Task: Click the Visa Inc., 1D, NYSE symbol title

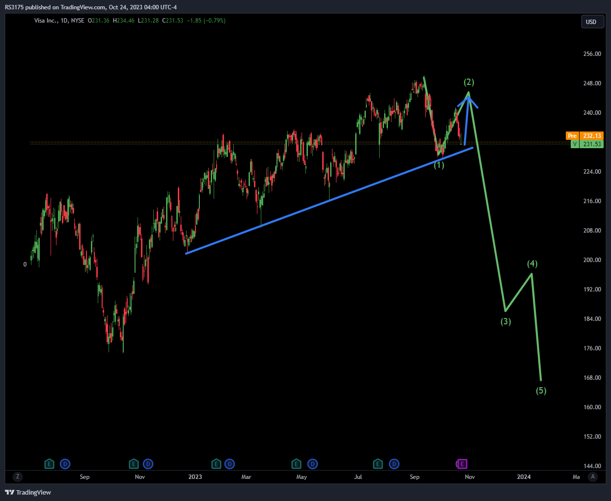Action: coord(59,21)
